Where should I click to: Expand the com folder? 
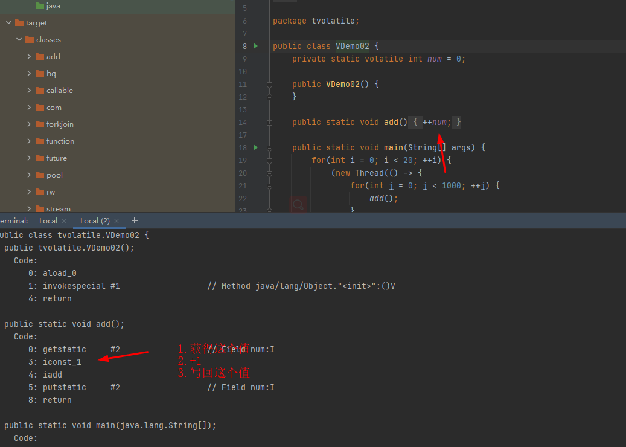29,107
